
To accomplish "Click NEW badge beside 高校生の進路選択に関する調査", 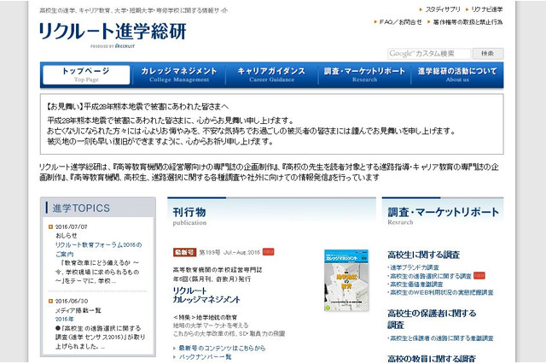I will (x=479, y=276).
